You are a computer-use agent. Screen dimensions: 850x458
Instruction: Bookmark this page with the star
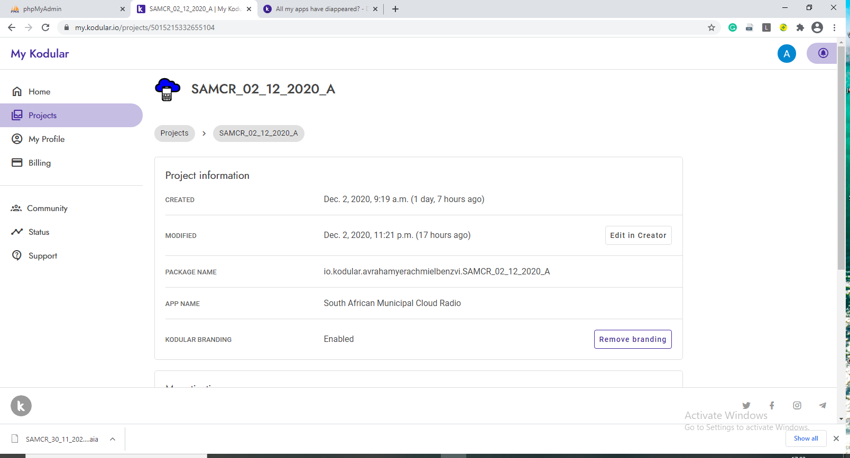(x=712, y=27)
